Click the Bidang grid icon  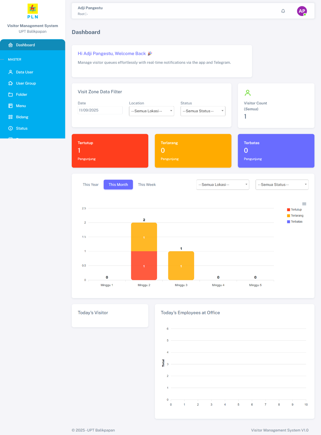tap(11, 117)
